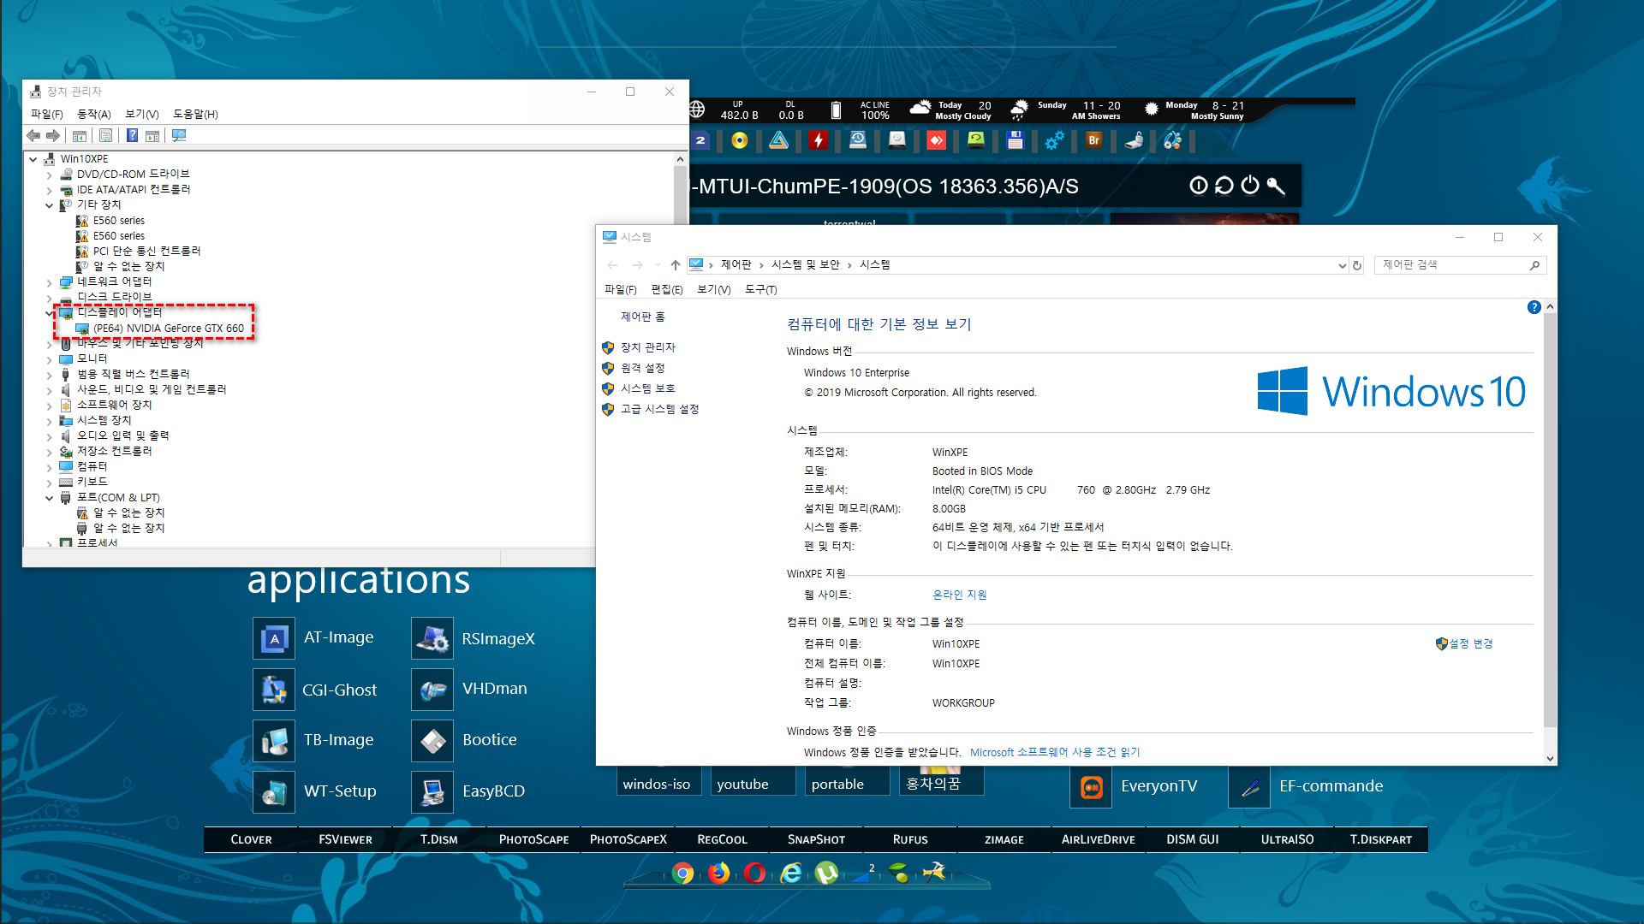Open the EveryonTV application icon
Image resolution: width=1644 pixels, height=924 pixels.
[x=1091, y=787]
